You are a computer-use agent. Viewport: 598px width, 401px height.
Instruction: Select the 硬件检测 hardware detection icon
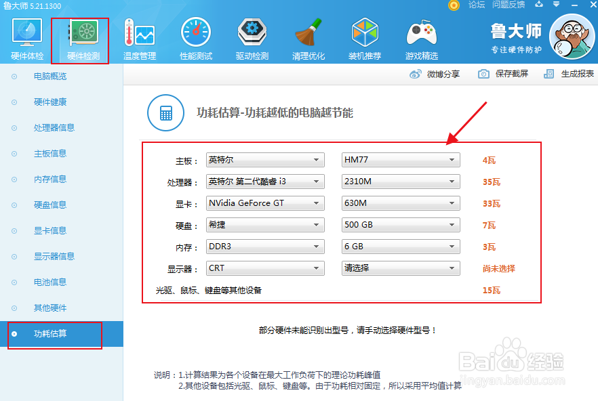[x=83, y=40]
